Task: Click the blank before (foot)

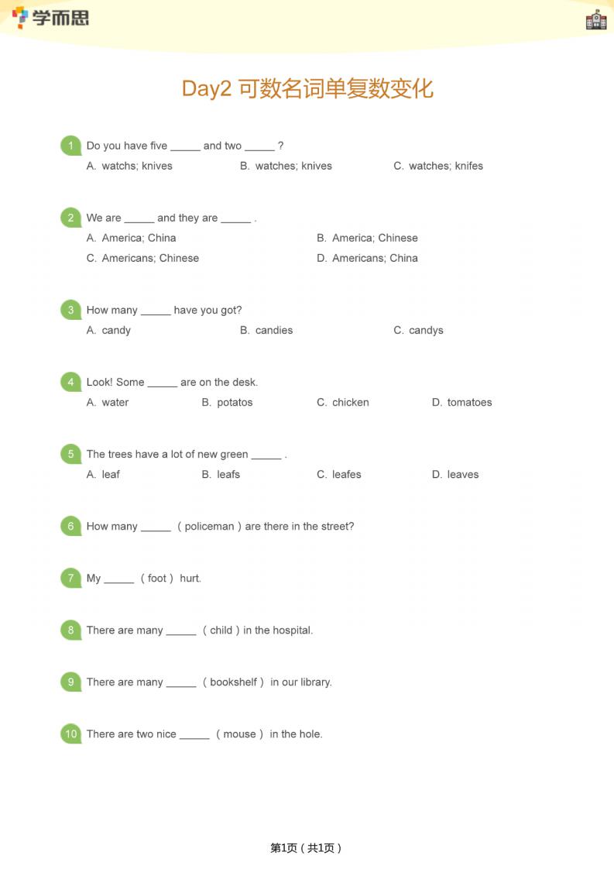Action: click(118, 579)
